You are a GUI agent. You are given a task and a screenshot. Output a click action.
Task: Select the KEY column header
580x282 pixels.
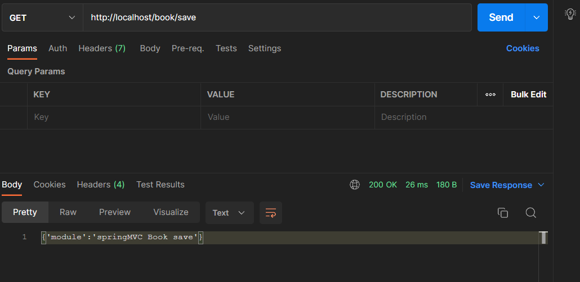[42, 95]
